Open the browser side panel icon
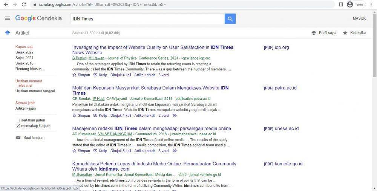 coord(341,5)
